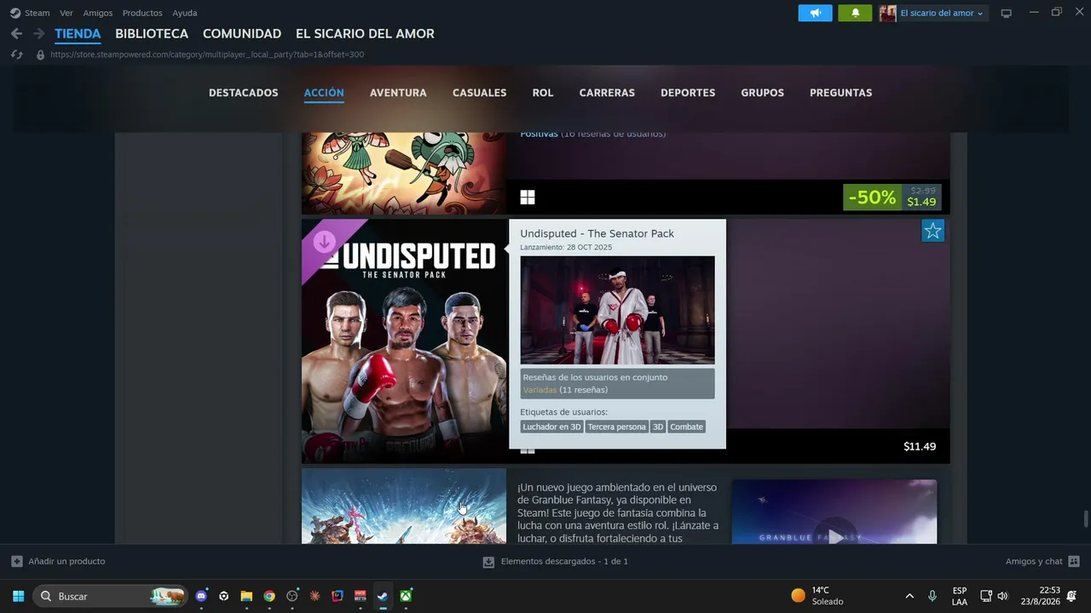The height and width of the screenshot is (613, 1091).
Task: Open the Undisputed Senator Pack cover art
Action: coord(404,341)
